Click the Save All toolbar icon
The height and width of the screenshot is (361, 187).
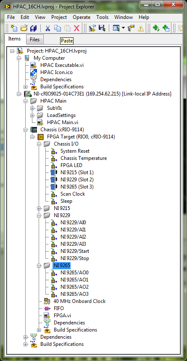(34, 29)
